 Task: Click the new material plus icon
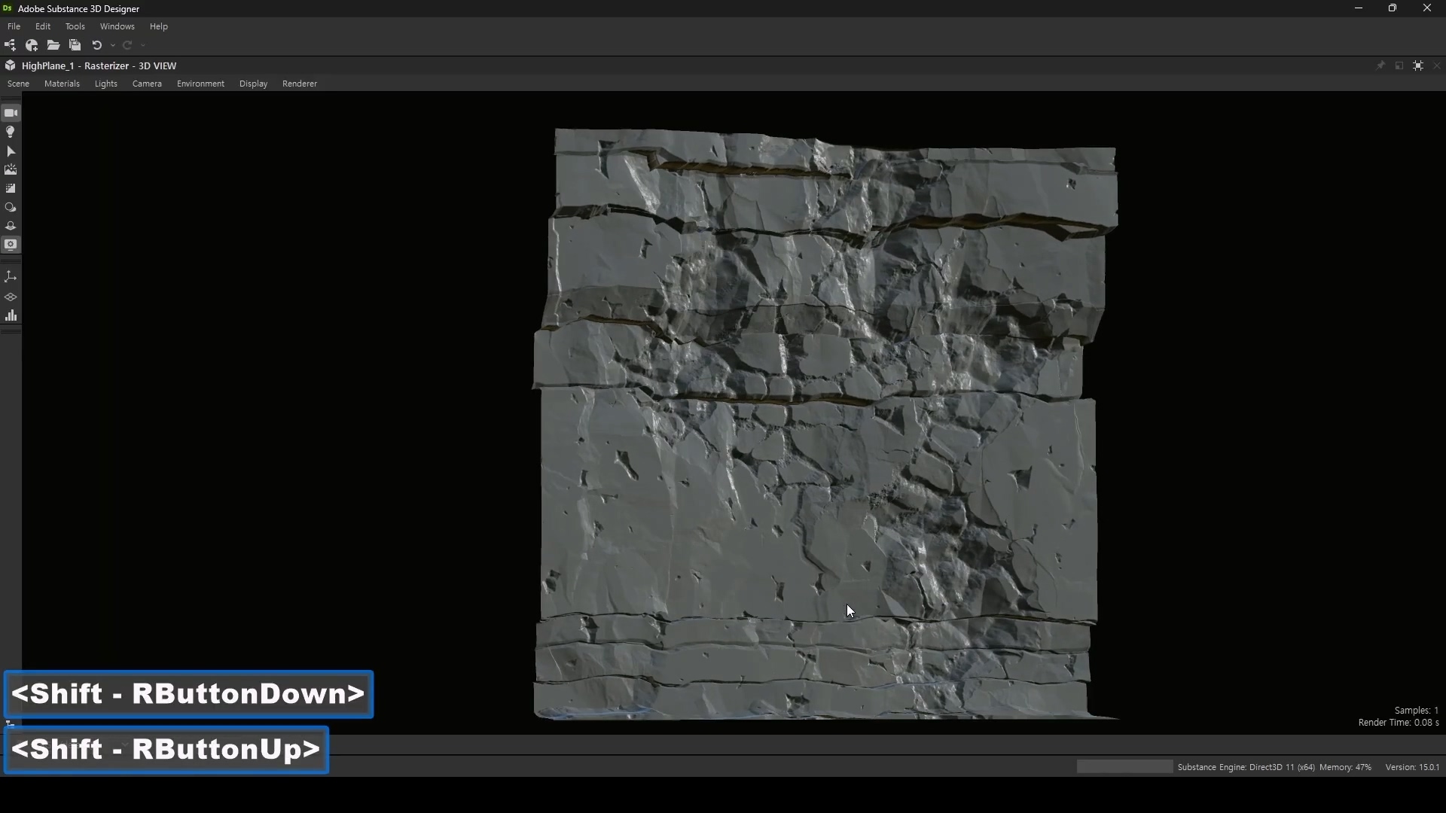(x=32, y=45)
